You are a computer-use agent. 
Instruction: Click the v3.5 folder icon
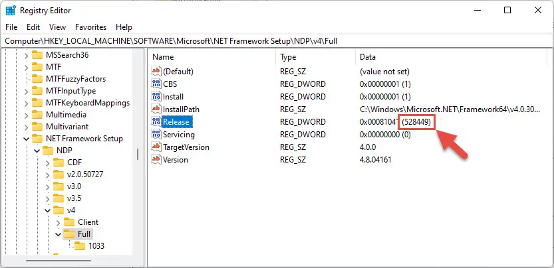(59, 198)
